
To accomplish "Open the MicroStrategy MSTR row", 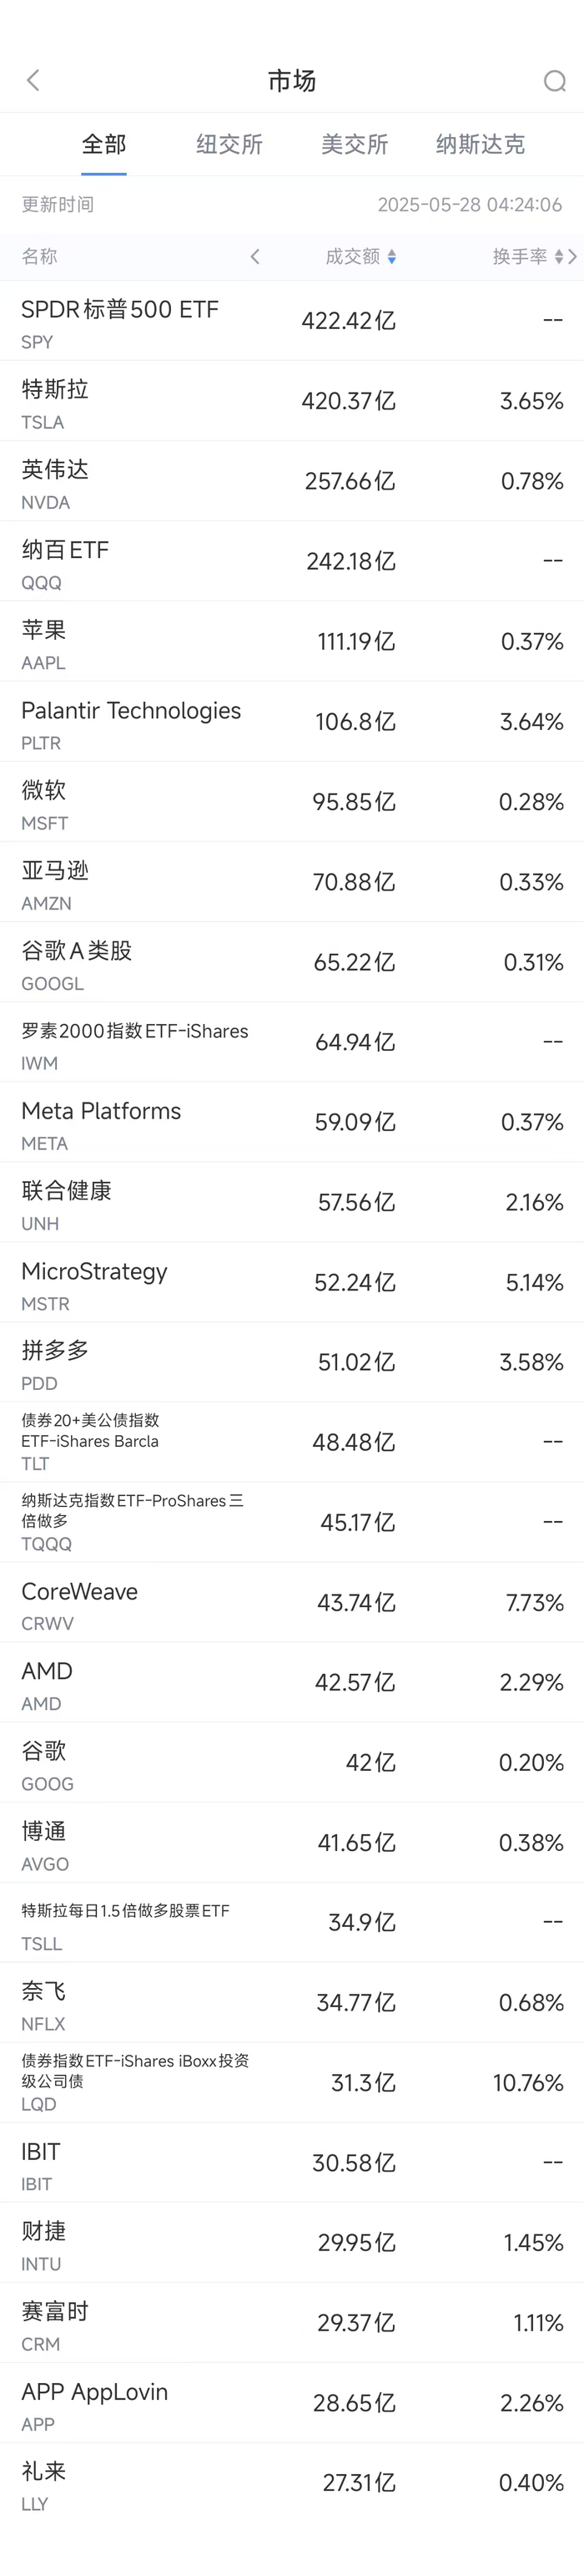I will coord(291,1282).
